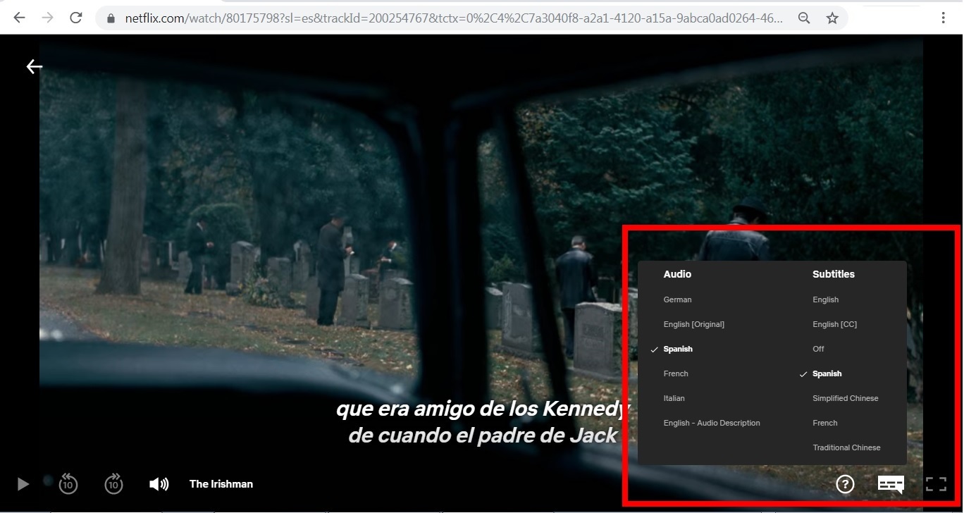Image resolution: width=964 pixels, height=513 pixels.
Task: Select Spanish audio track
Action: [x=678, y=349]
